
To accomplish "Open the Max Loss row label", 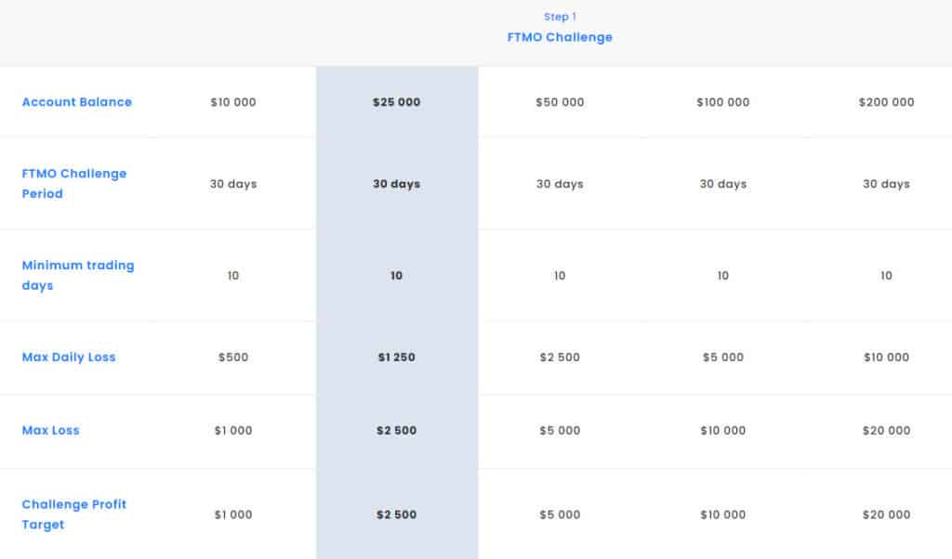I will (50, 430).
